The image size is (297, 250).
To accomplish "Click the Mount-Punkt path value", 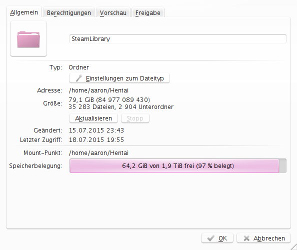I will (98, 153).
